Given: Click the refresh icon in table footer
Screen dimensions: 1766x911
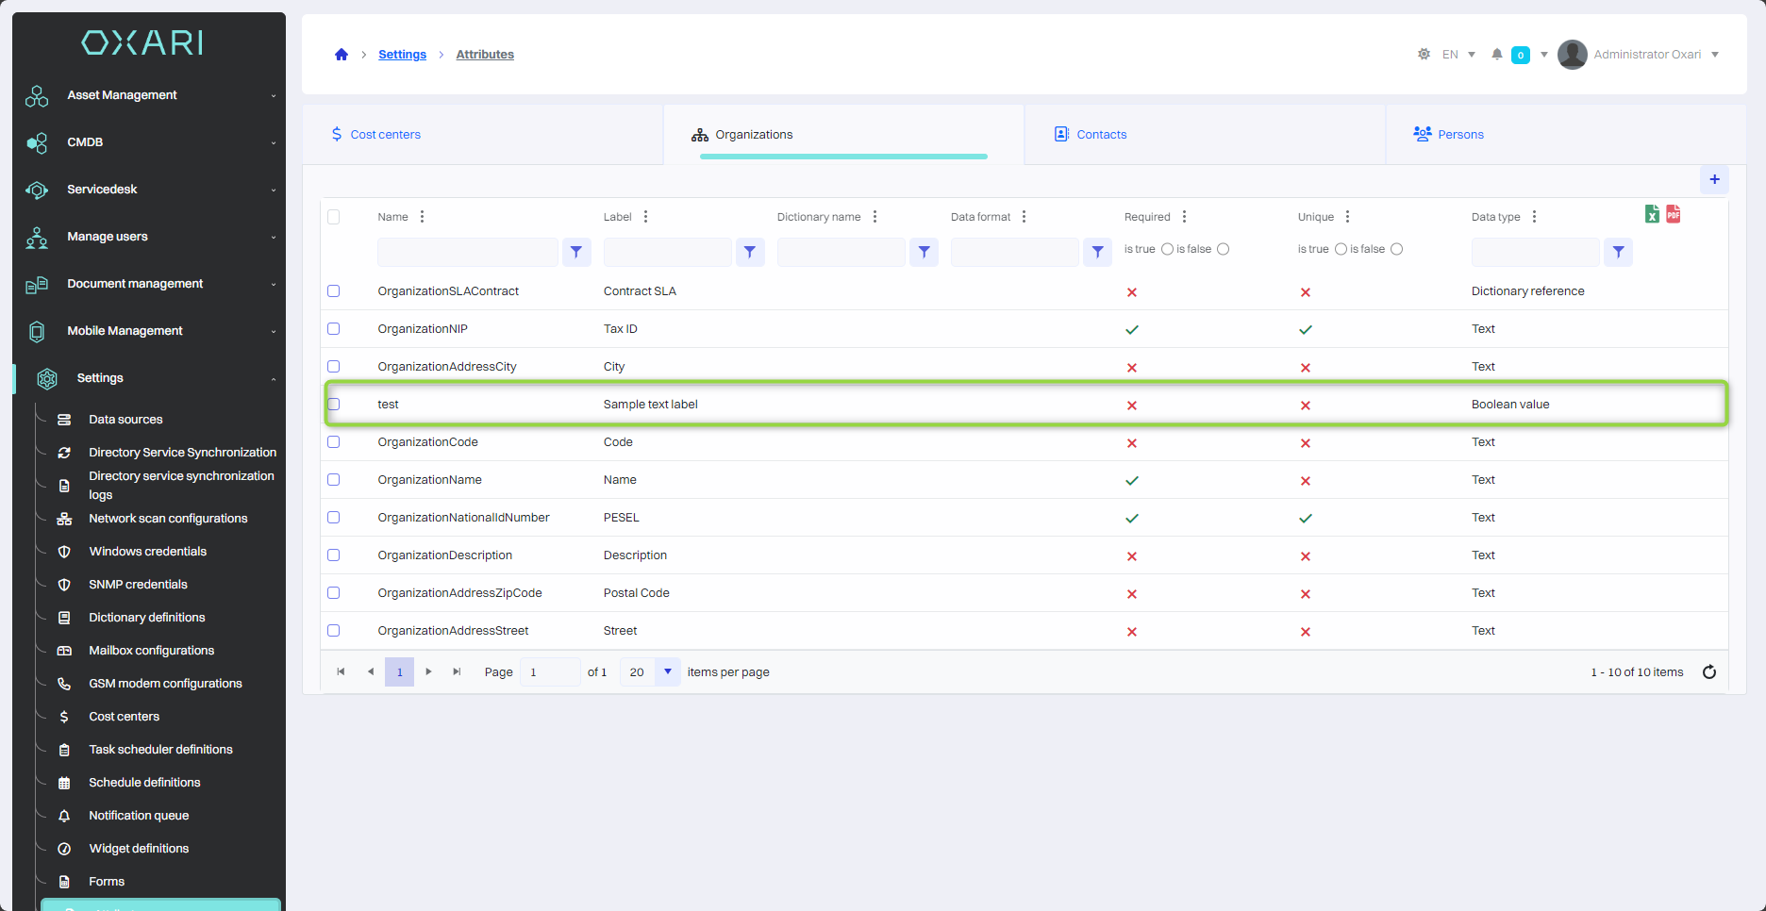Looking at the screenshot, I should (x=1708, y=672).
